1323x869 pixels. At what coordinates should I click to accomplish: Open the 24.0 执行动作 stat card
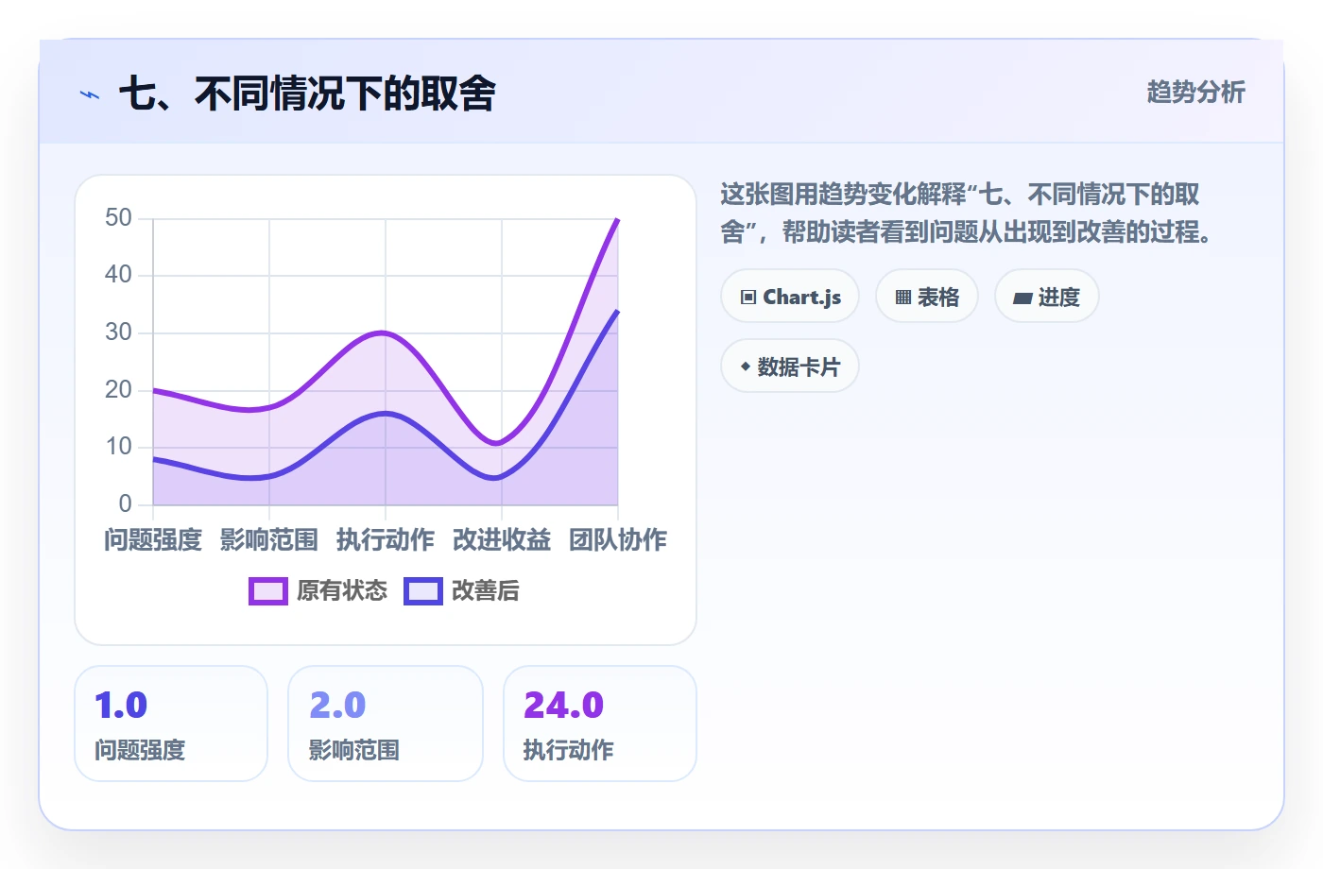pos(600,724)
